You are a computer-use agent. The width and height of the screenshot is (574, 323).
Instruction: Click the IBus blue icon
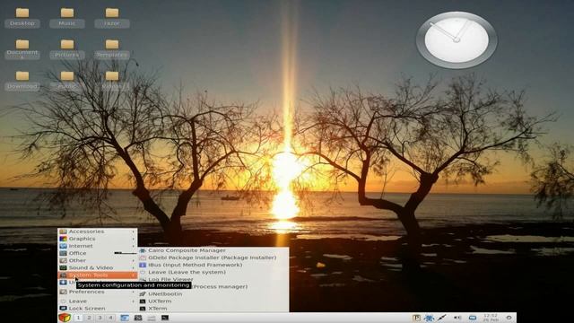(x=143, y=265)
